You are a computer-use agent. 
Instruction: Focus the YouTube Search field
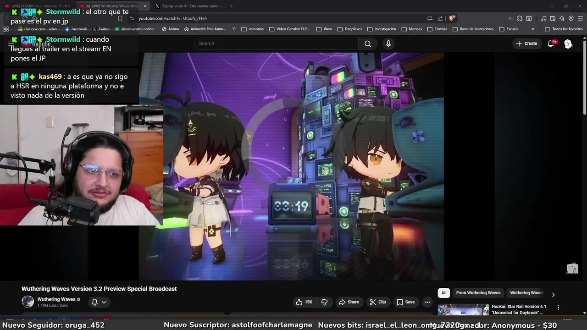pyautogui.click(x=276, y=44)
